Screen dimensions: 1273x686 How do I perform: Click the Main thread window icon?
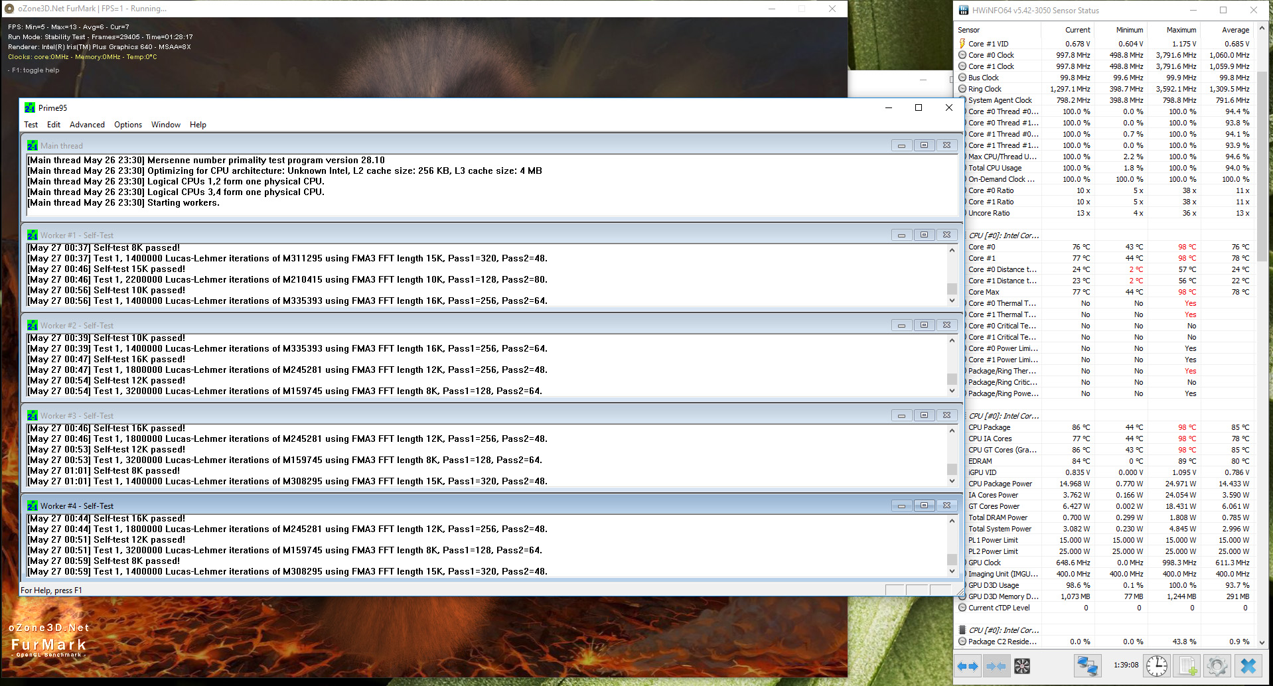(33, 145)
